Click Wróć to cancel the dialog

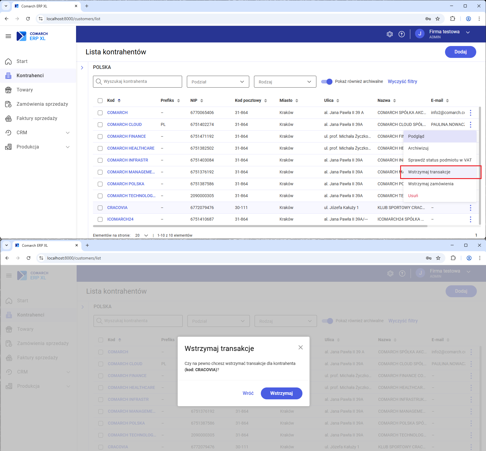248,393
